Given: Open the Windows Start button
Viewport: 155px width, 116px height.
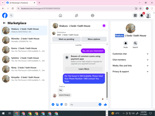Looking at the screenshot, I should [x=3, y=114].
